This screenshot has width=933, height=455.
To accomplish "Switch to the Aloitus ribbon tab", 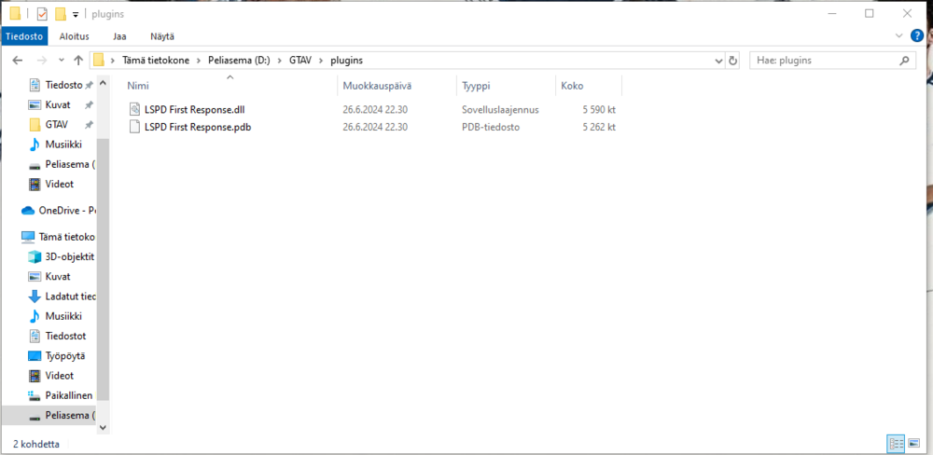I will point(75,36).
